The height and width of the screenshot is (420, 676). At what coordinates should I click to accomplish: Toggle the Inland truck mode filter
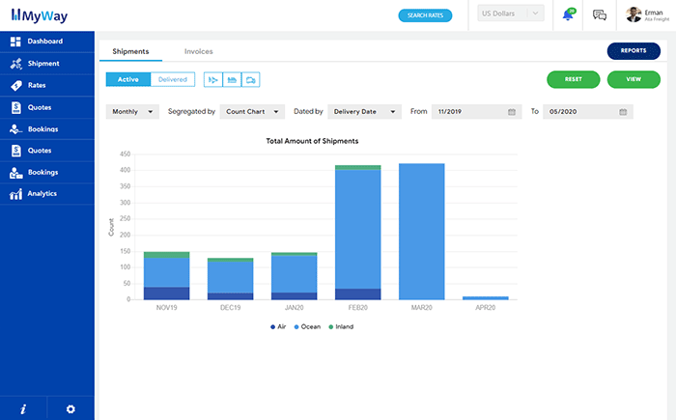coord(251,80)
